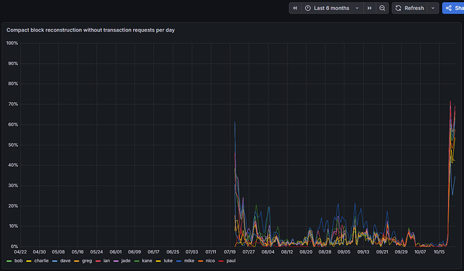The height and width of the screenshot is (271, 464).
Task: Toggle the dave series in legend
Action: point(65,261)
